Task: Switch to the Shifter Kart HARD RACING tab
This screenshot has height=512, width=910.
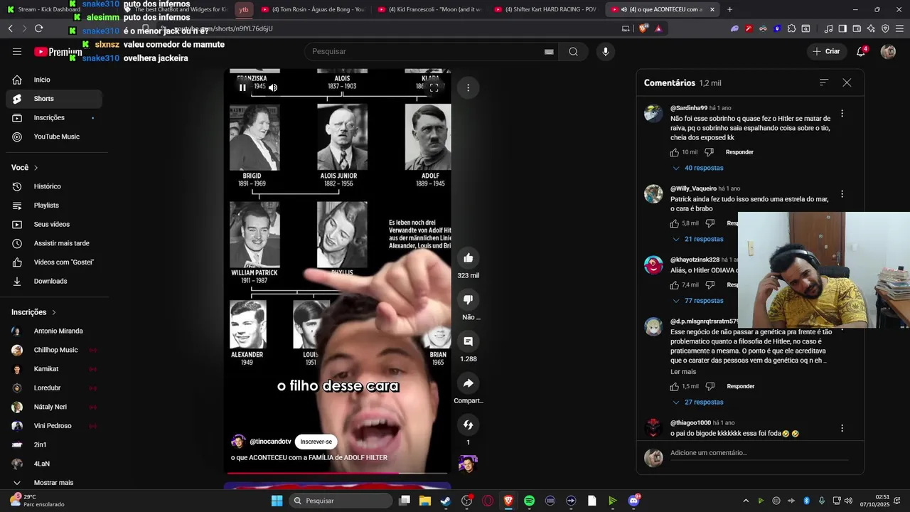Action: point(545,9)
